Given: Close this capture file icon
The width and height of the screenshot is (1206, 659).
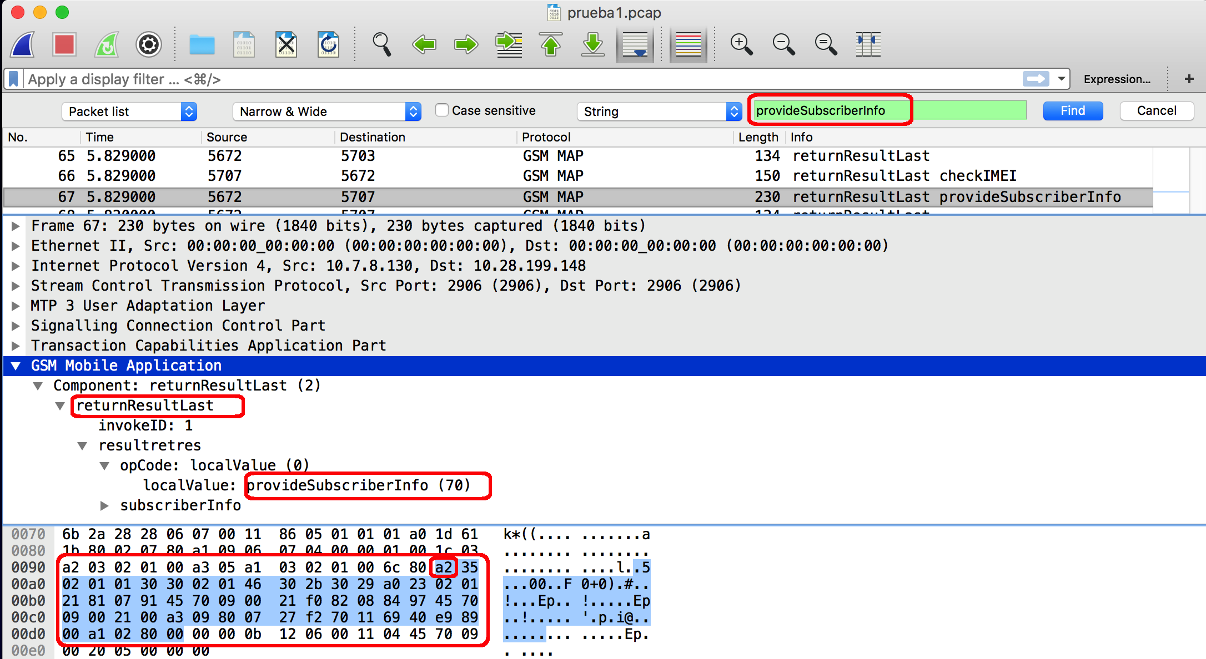Looking at the screenshot, I should pyautogui.click(x=287, y=44).
